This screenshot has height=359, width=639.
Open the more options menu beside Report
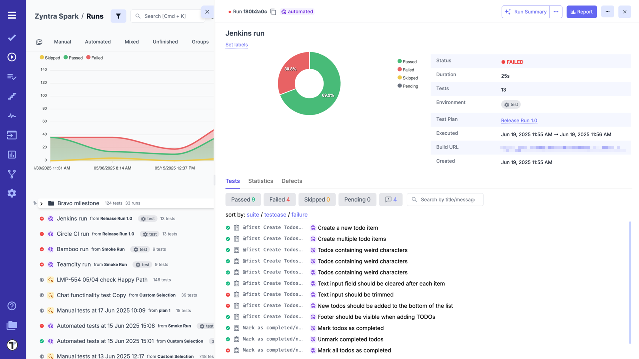point(607,12)
